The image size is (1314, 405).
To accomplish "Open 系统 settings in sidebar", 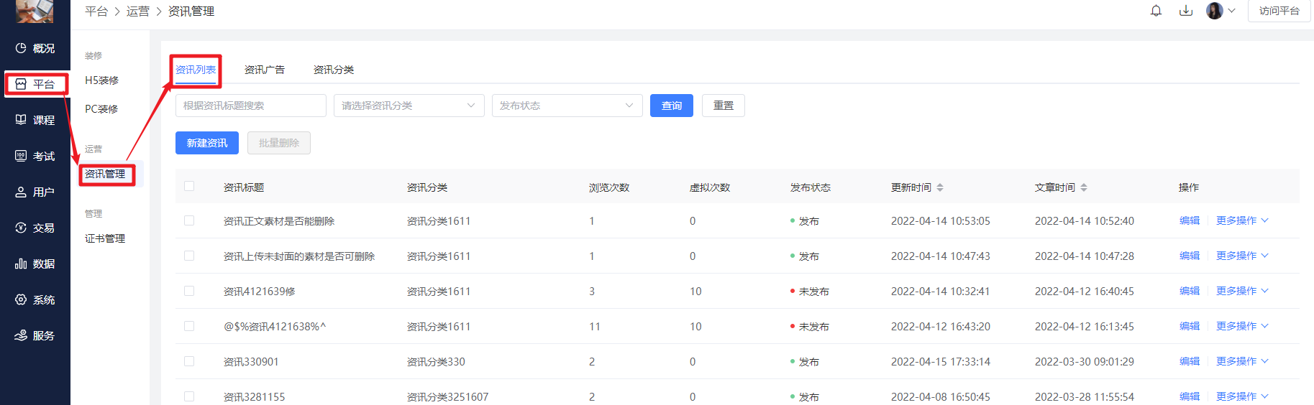I will (35, 299).
